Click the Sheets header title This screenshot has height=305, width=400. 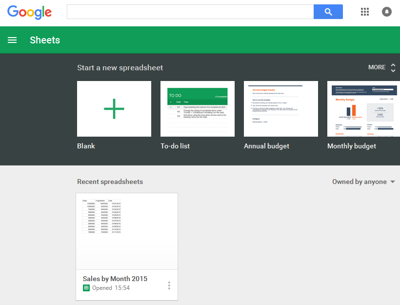[45, 40]
